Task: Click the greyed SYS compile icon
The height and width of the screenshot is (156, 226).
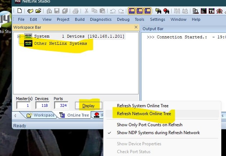Action: tap(177, 11)
